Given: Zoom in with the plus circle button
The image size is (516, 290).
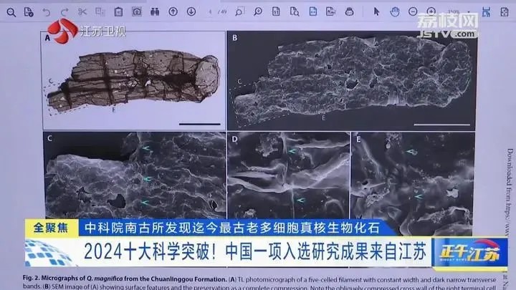Looking at the screenshot, I should (432, 11).
